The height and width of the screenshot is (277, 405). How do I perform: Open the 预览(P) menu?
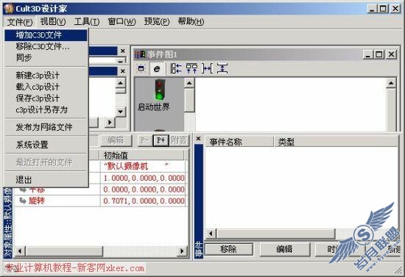click(x=157, y=21)
